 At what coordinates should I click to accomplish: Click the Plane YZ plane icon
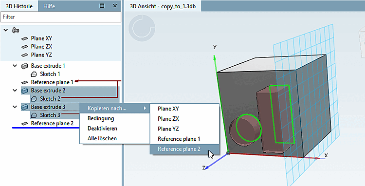pyautogui.click(x=25, y=55)
